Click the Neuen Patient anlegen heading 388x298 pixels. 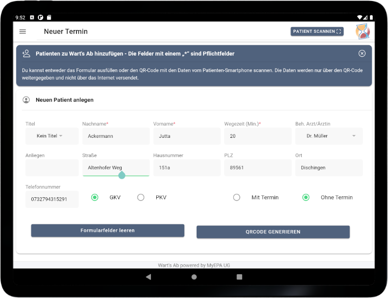(x=65, y=100)
